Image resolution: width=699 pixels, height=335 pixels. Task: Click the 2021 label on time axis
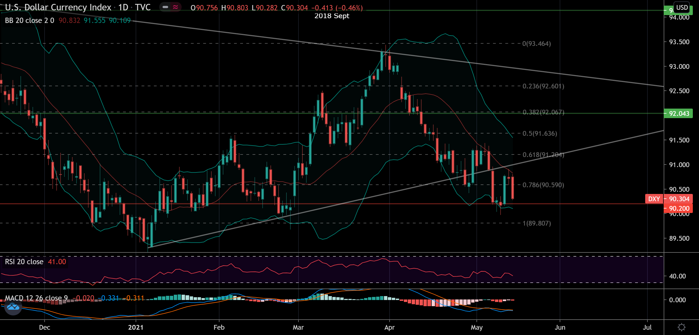(x=136, y=327)
